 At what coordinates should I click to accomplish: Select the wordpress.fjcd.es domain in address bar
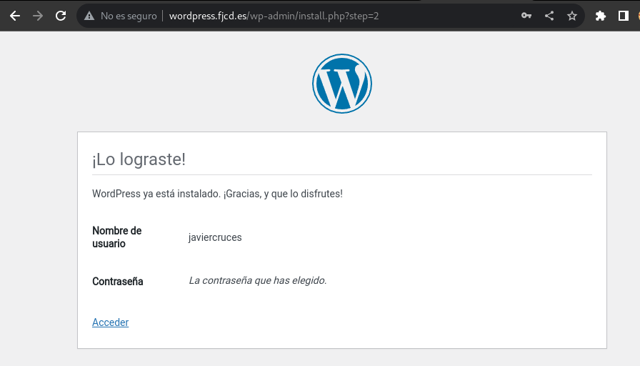pos(208,16)
